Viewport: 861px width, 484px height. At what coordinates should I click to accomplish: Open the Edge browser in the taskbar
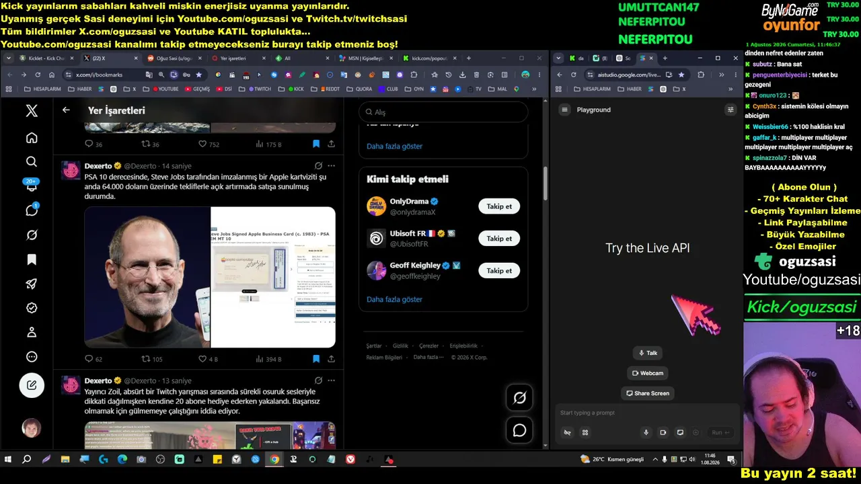pos(122,459)
